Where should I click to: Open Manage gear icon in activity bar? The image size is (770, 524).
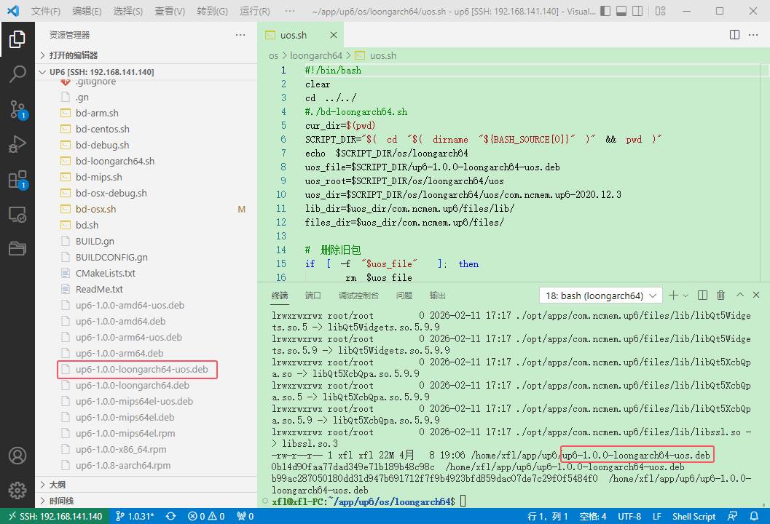(x=17, y=490)
